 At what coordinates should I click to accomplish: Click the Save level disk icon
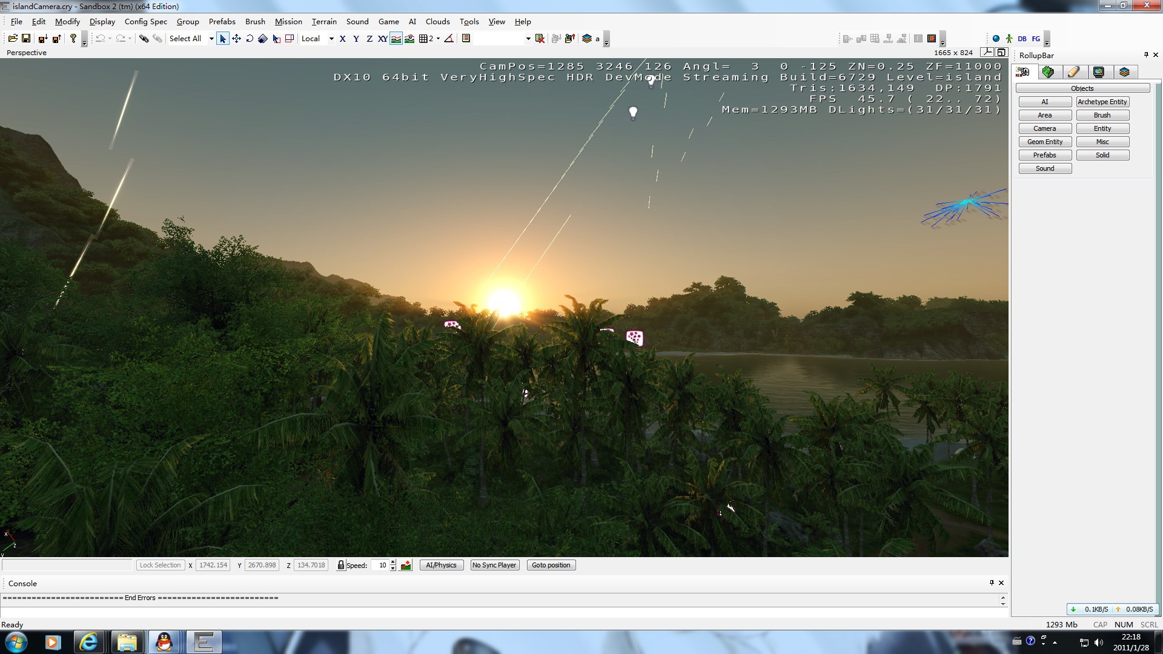click(x=26, y=39)
